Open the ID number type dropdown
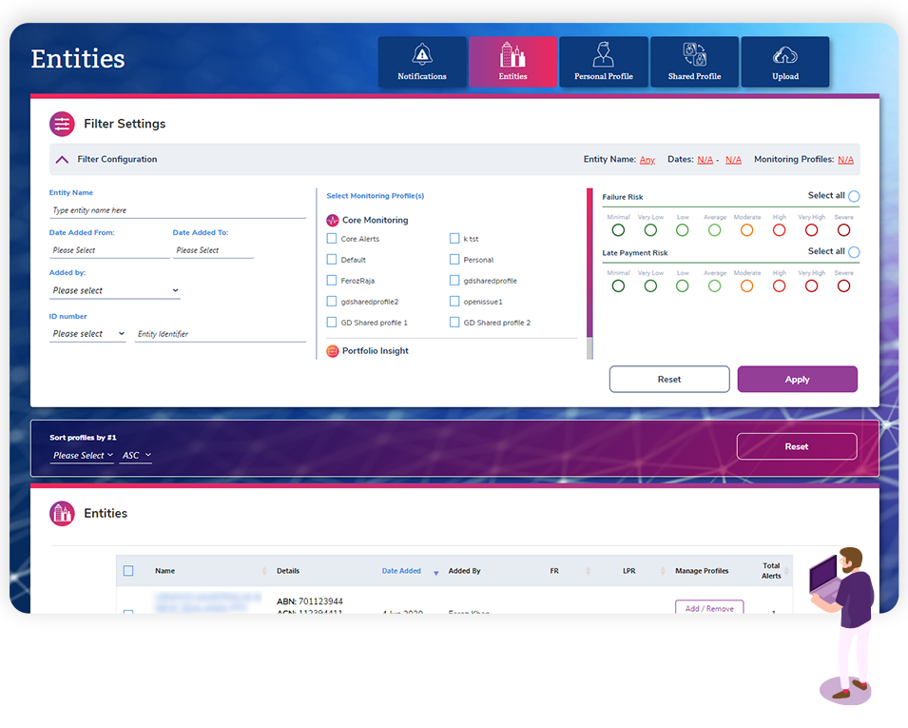908x728 pixels. coord(87,334)
